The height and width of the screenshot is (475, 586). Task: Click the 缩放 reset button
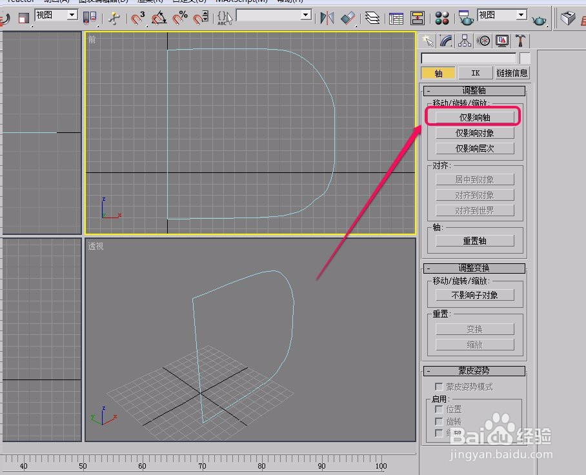pyautogui.click(x=474, y=345)
